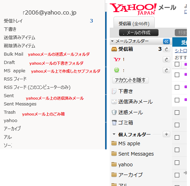Click the 迷惑メール shield icon
Image resolution: width=190 pixels, height=186 pixels.
click(x=114, y=112)
